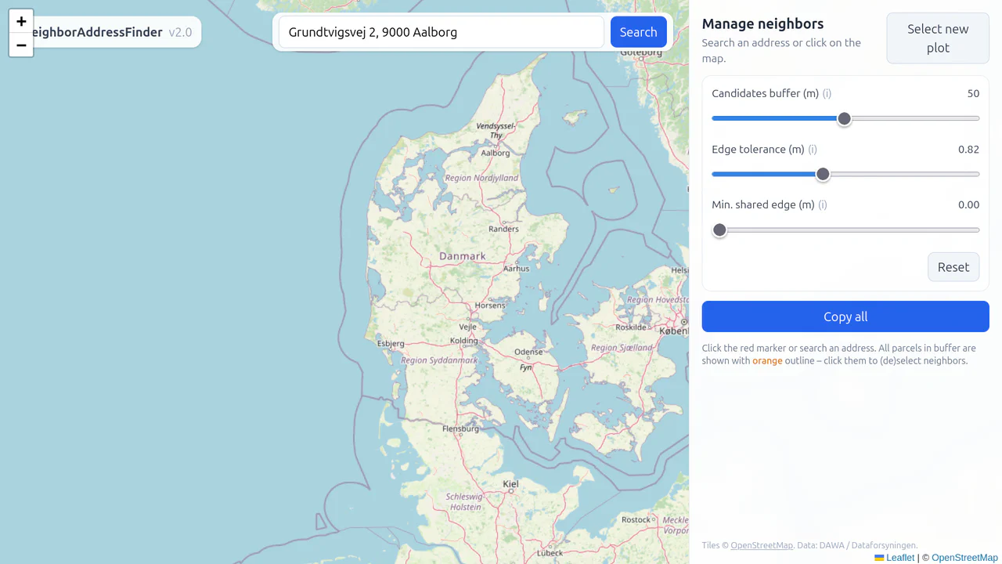Click Region Nordjylland label on map
The height and width of the screenshot is (564, 1002).
[481, 178]
